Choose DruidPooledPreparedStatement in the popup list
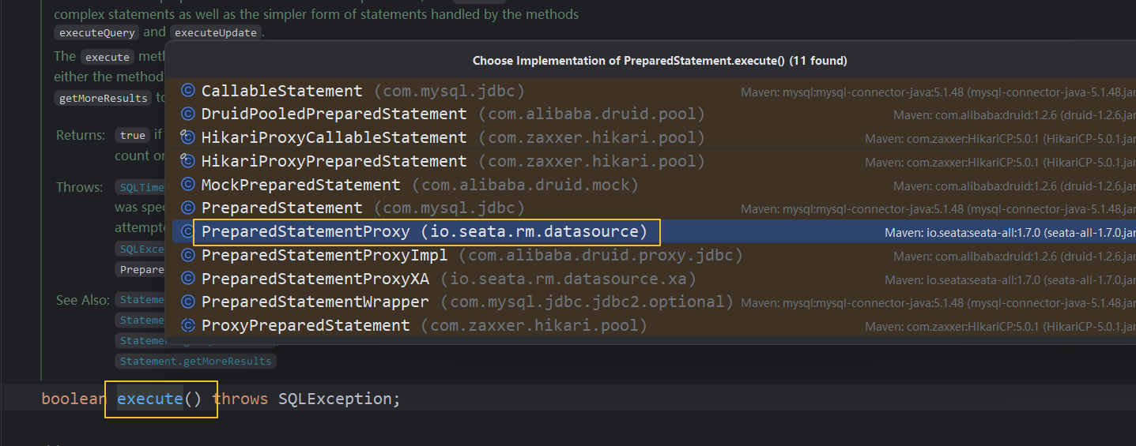The height and width of the screenshot is (446, 1136). 334,114
